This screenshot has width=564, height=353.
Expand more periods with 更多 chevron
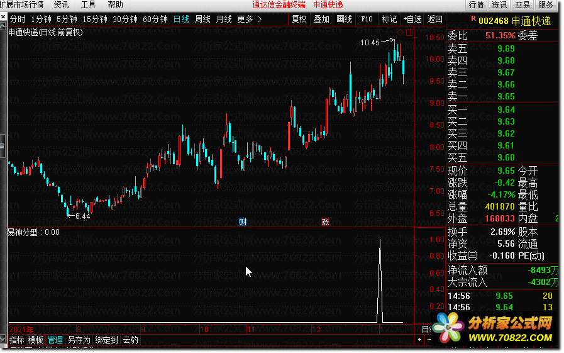point(260,19)
